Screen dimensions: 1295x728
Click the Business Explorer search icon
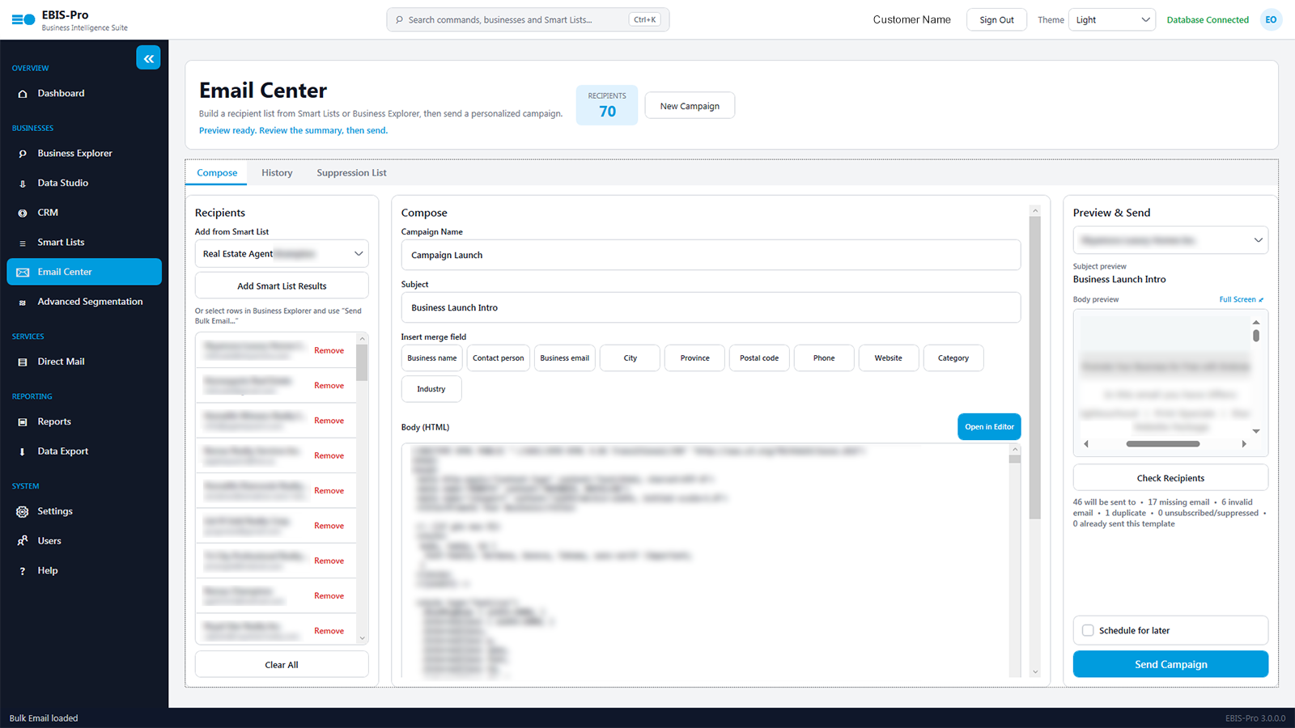23,154
